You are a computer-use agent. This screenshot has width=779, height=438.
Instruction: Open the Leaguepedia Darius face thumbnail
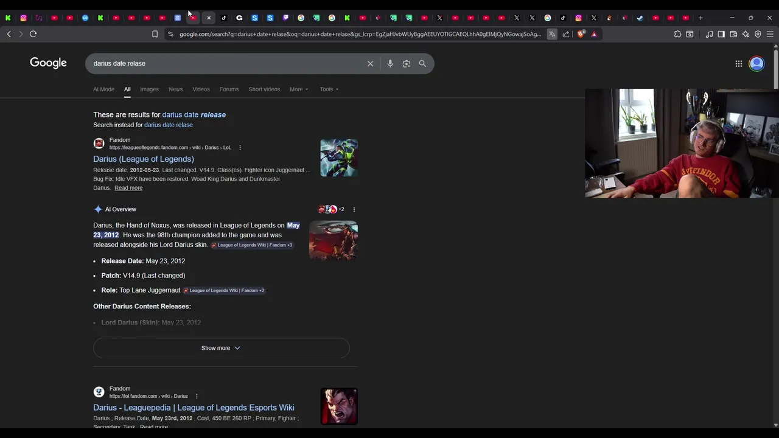[339, 406]
